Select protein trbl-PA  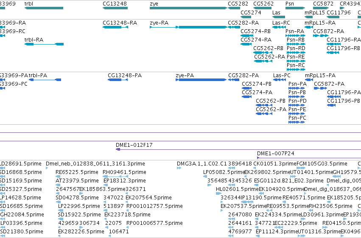coord(45,80)
